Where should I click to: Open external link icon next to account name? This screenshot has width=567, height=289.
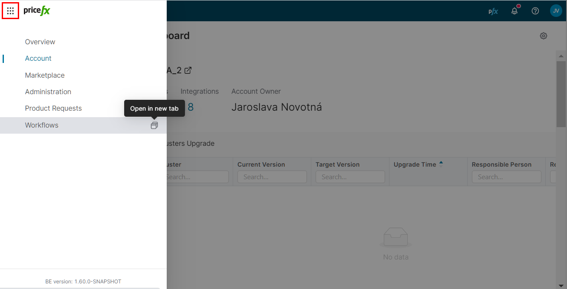tap(188, 70)
